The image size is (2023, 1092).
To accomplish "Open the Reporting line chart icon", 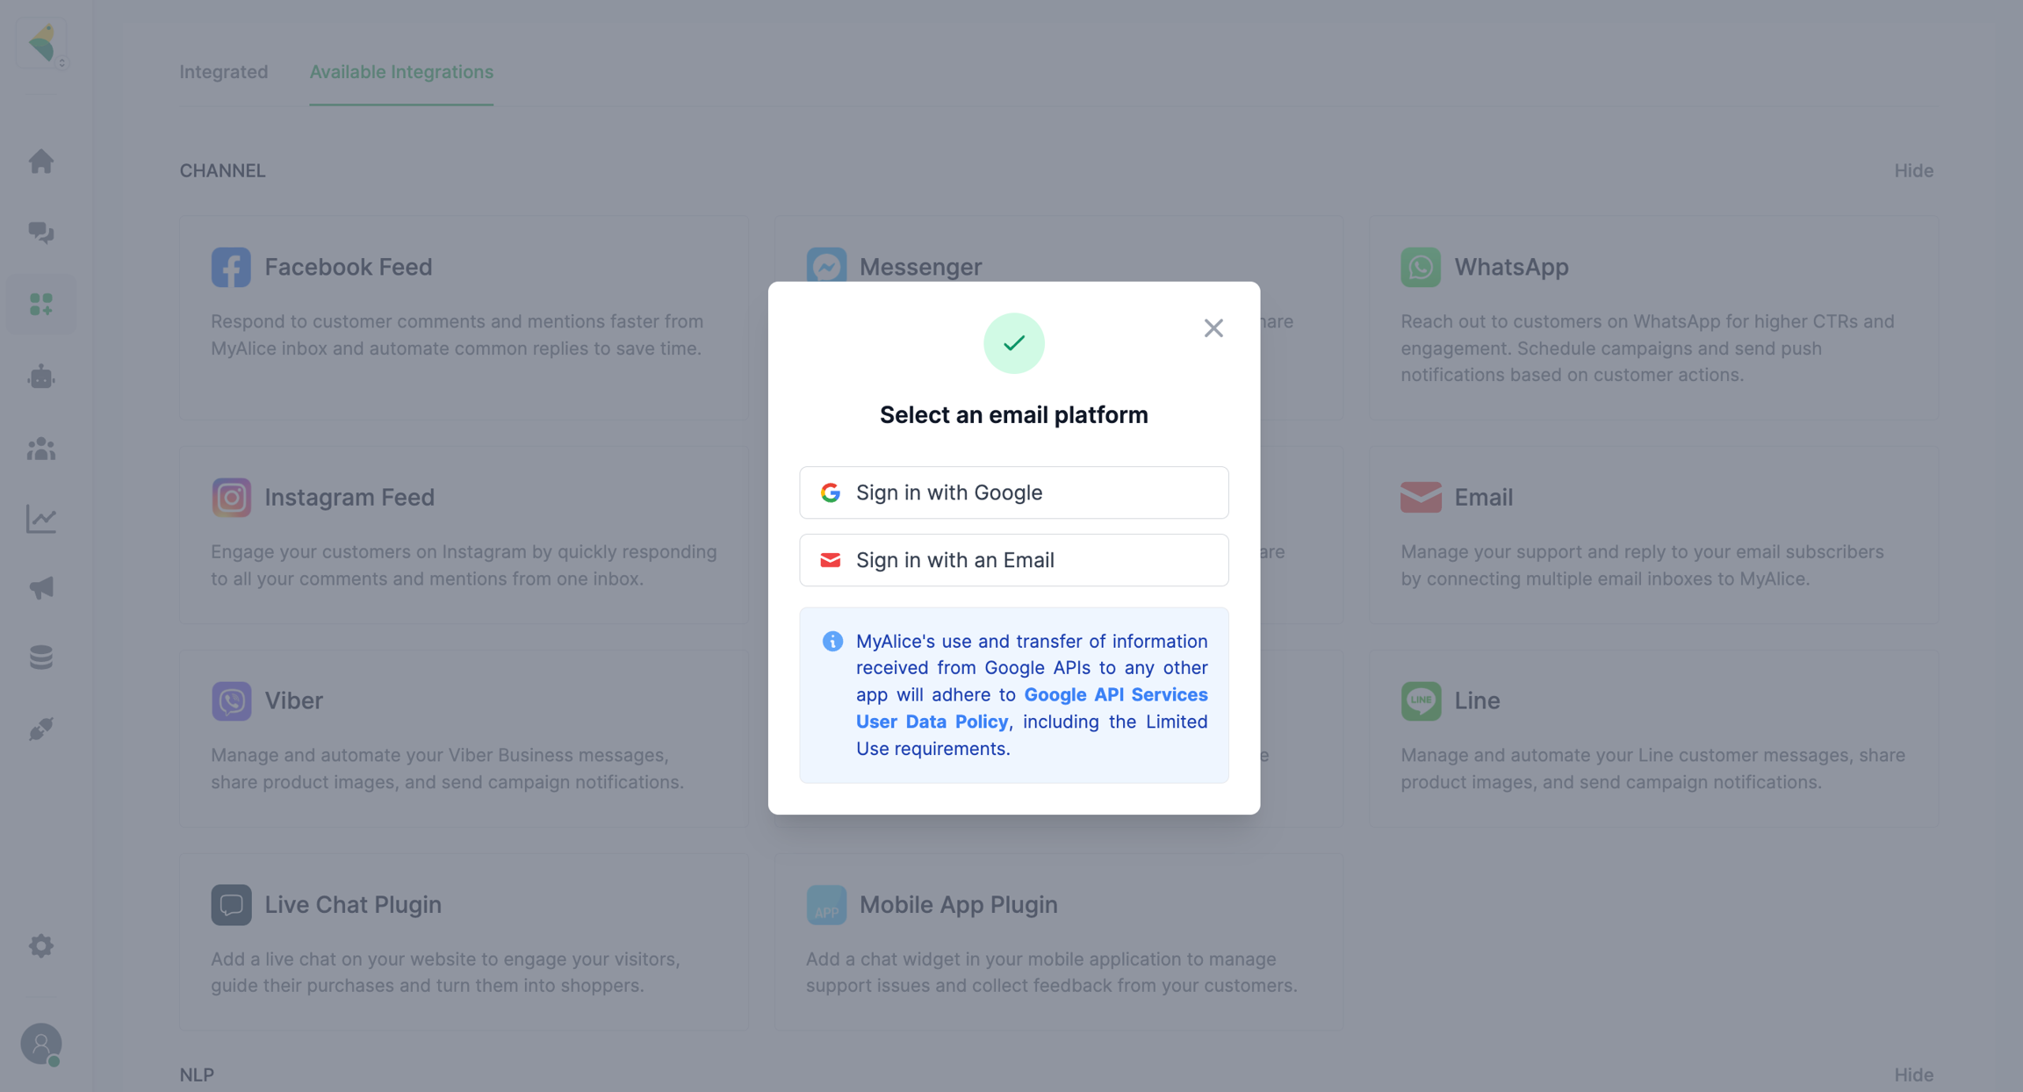I will point(41,519).
